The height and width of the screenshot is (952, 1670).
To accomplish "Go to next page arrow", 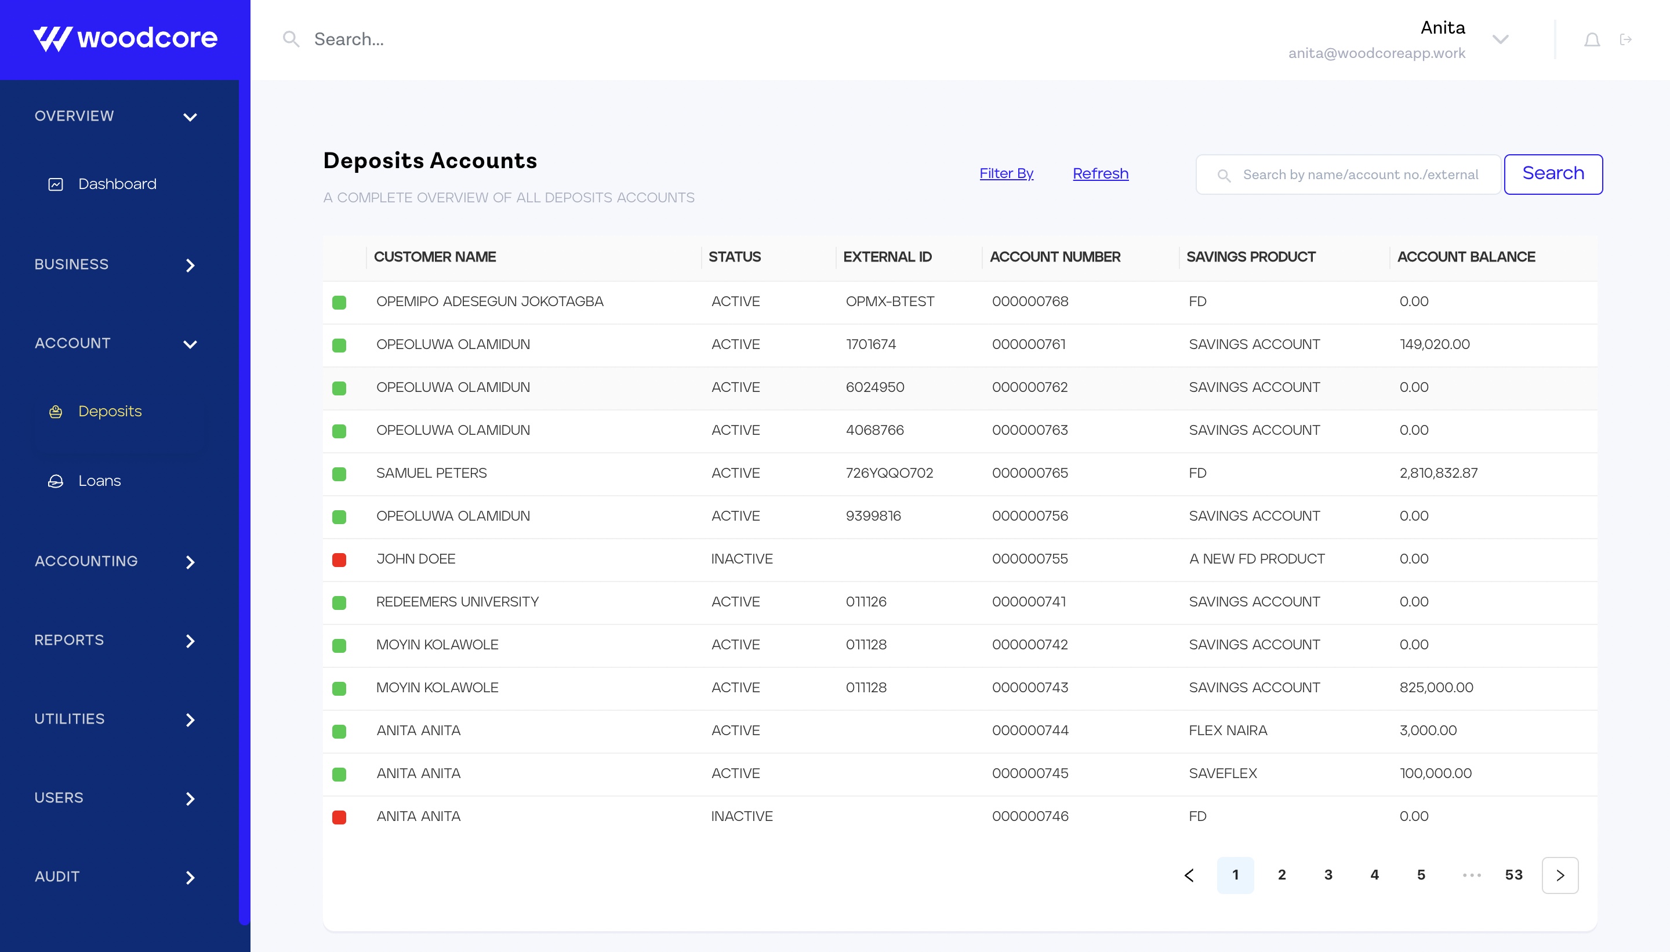I will click(1559, 875).
